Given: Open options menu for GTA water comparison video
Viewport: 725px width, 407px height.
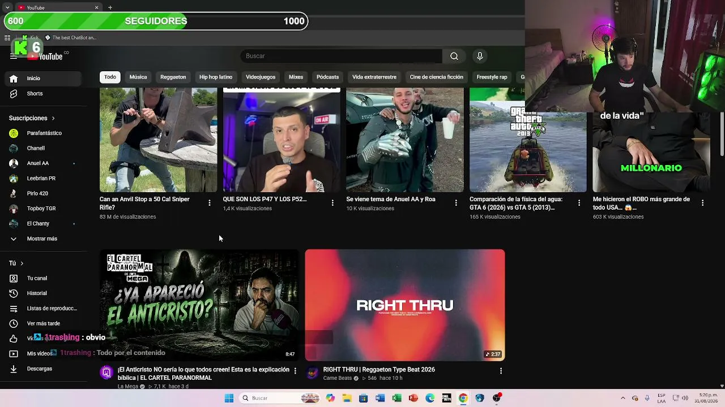Looking at the screenshot, I should pos(579,203).
